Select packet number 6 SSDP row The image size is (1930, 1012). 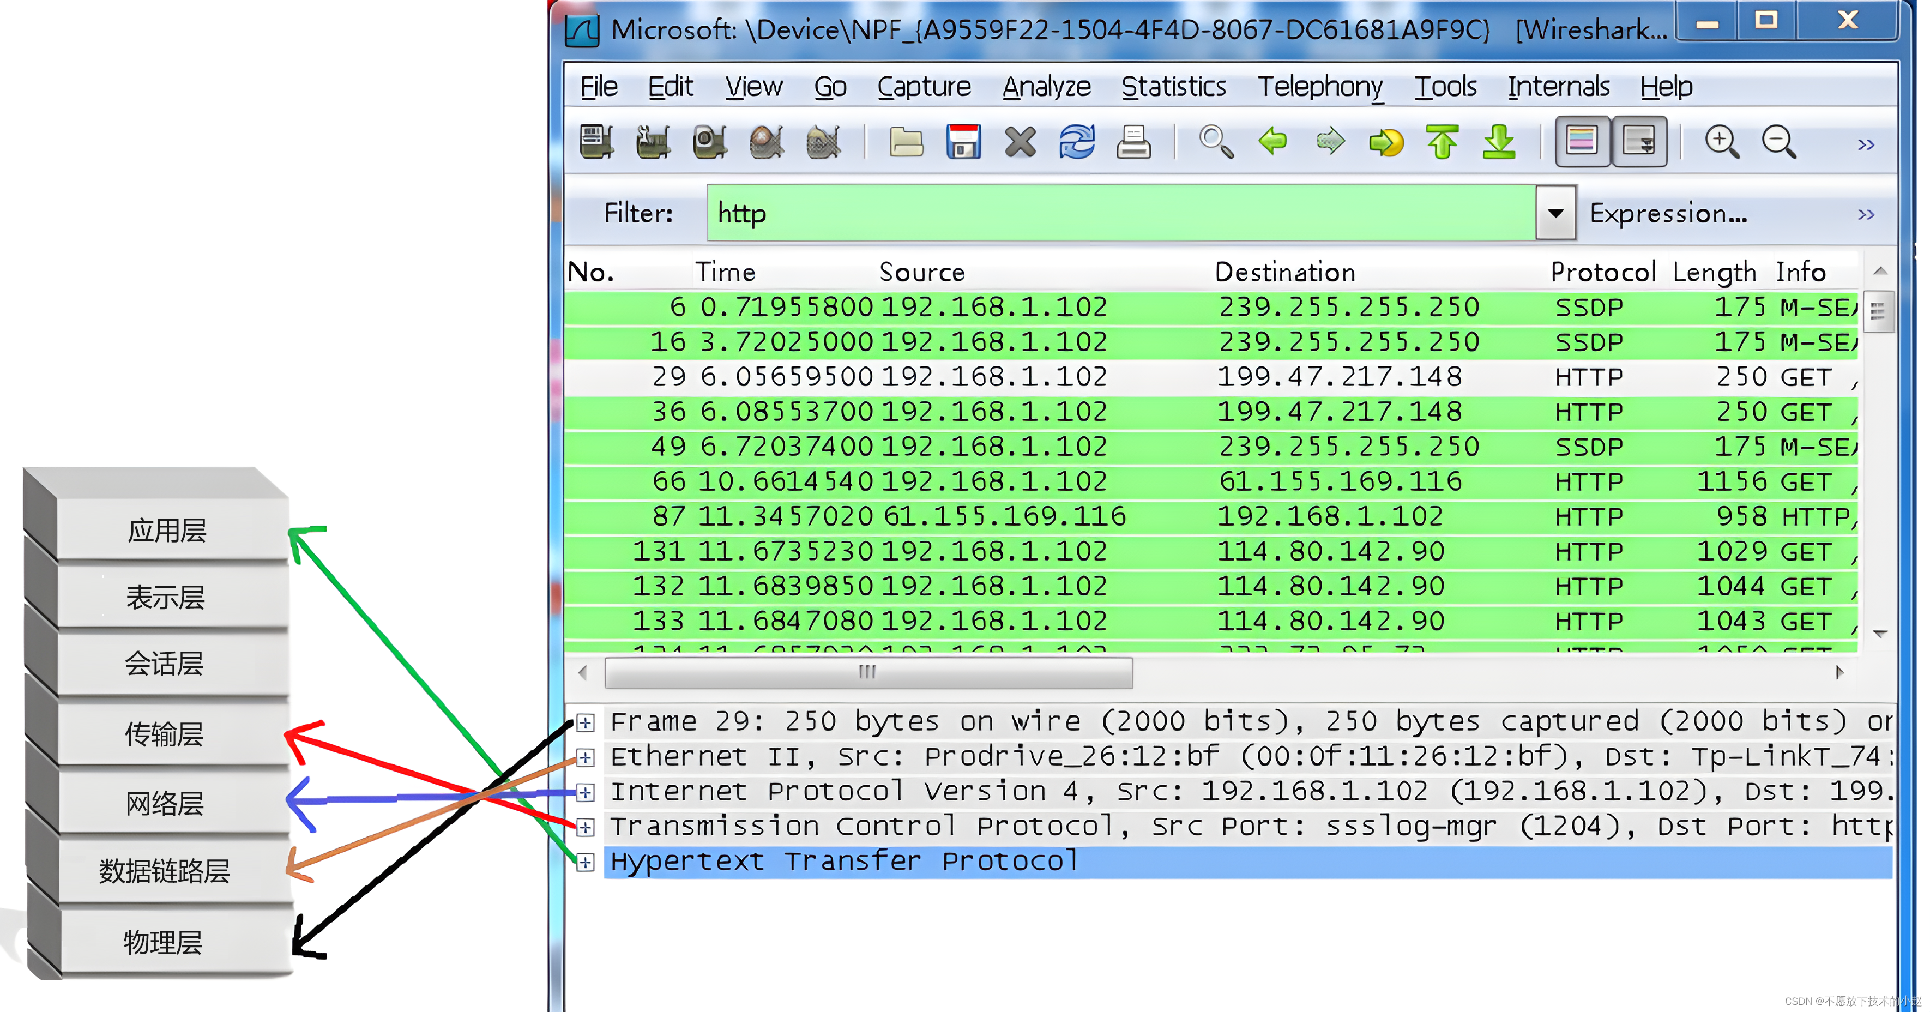coord(1211,307)
